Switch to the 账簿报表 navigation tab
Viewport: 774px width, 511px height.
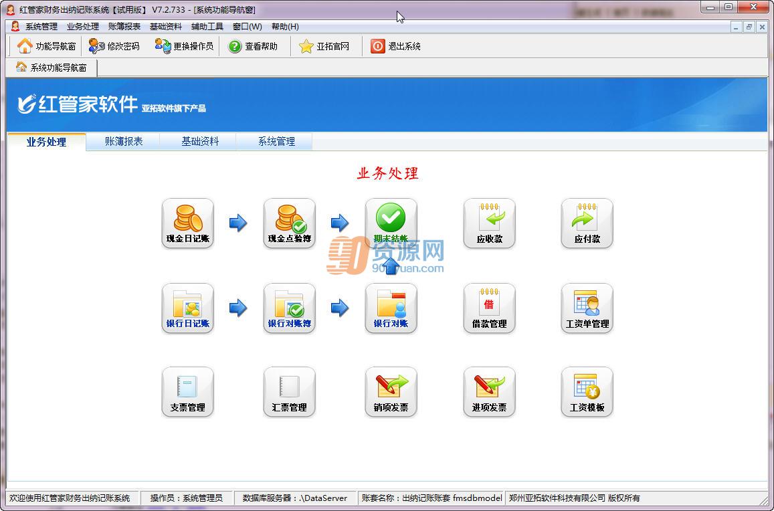[123, 142]
